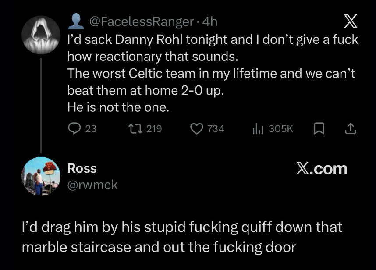376x270 pixels.
Task: Click the small silhouette icon beside @FacelessRanger
Action: point(77,20)
